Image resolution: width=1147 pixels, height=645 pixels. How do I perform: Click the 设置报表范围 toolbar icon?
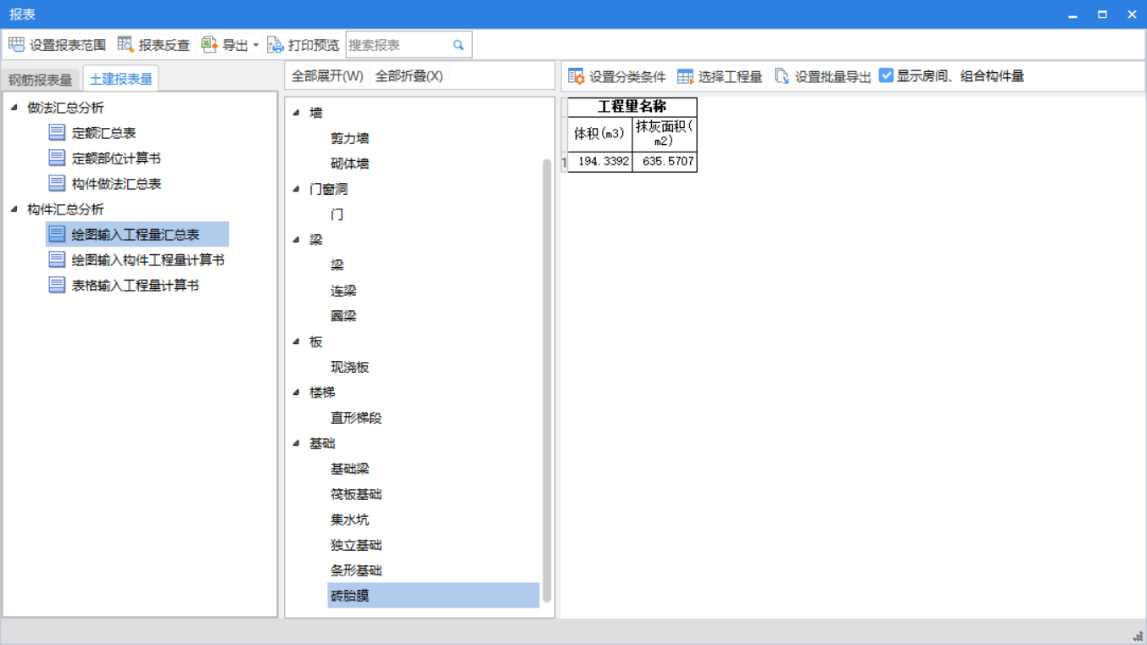(16, 45)
